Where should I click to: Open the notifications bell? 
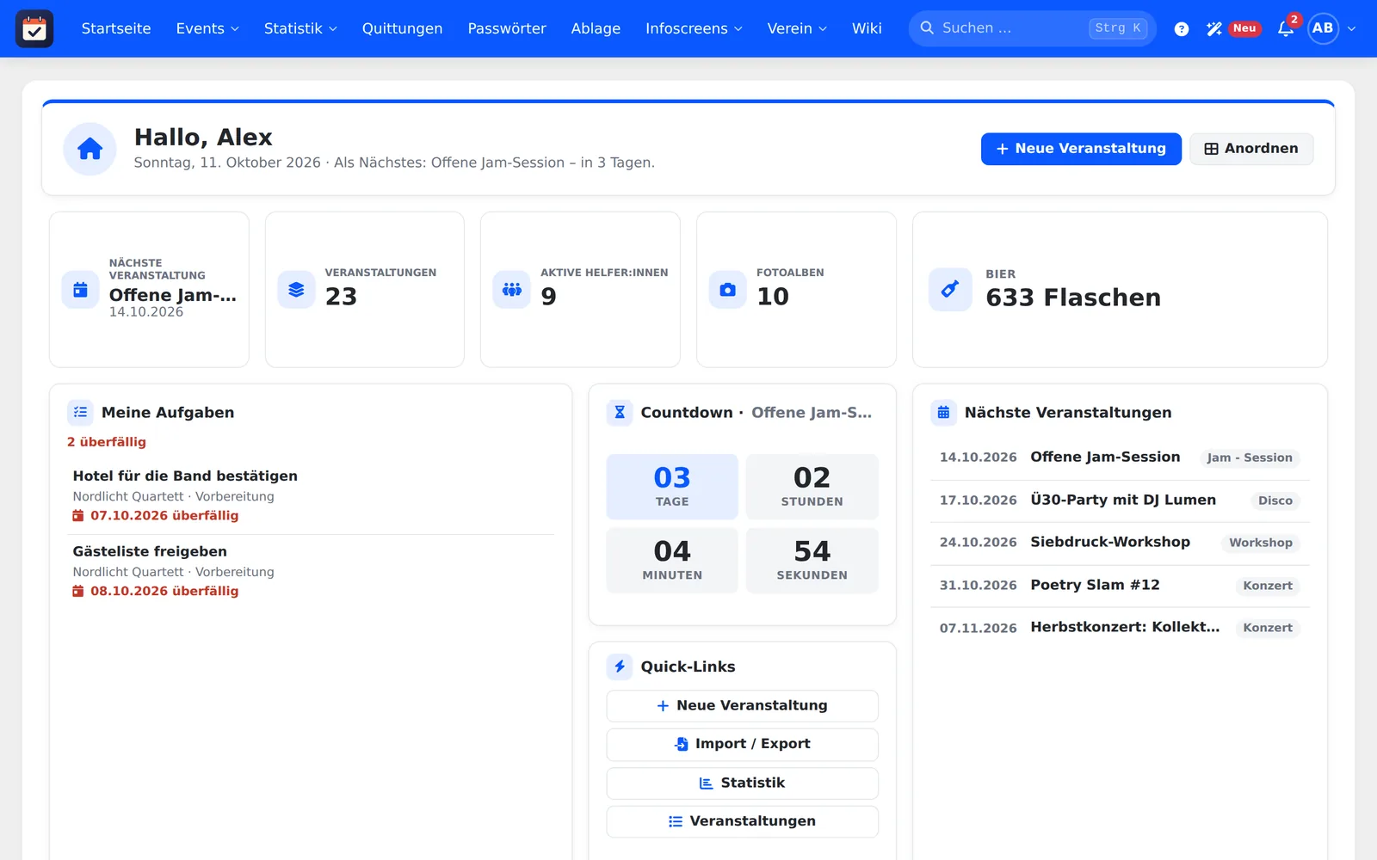coord(1286,28)
